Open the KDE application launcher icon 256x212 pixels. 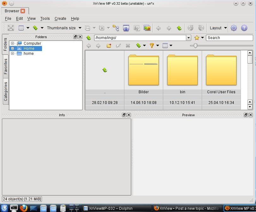click(x=4, y=208)
